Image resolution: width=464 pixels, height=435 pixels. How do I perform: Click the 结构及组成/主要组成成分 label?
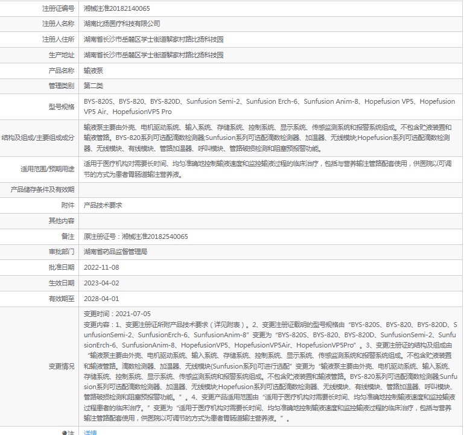pos(38,138)
